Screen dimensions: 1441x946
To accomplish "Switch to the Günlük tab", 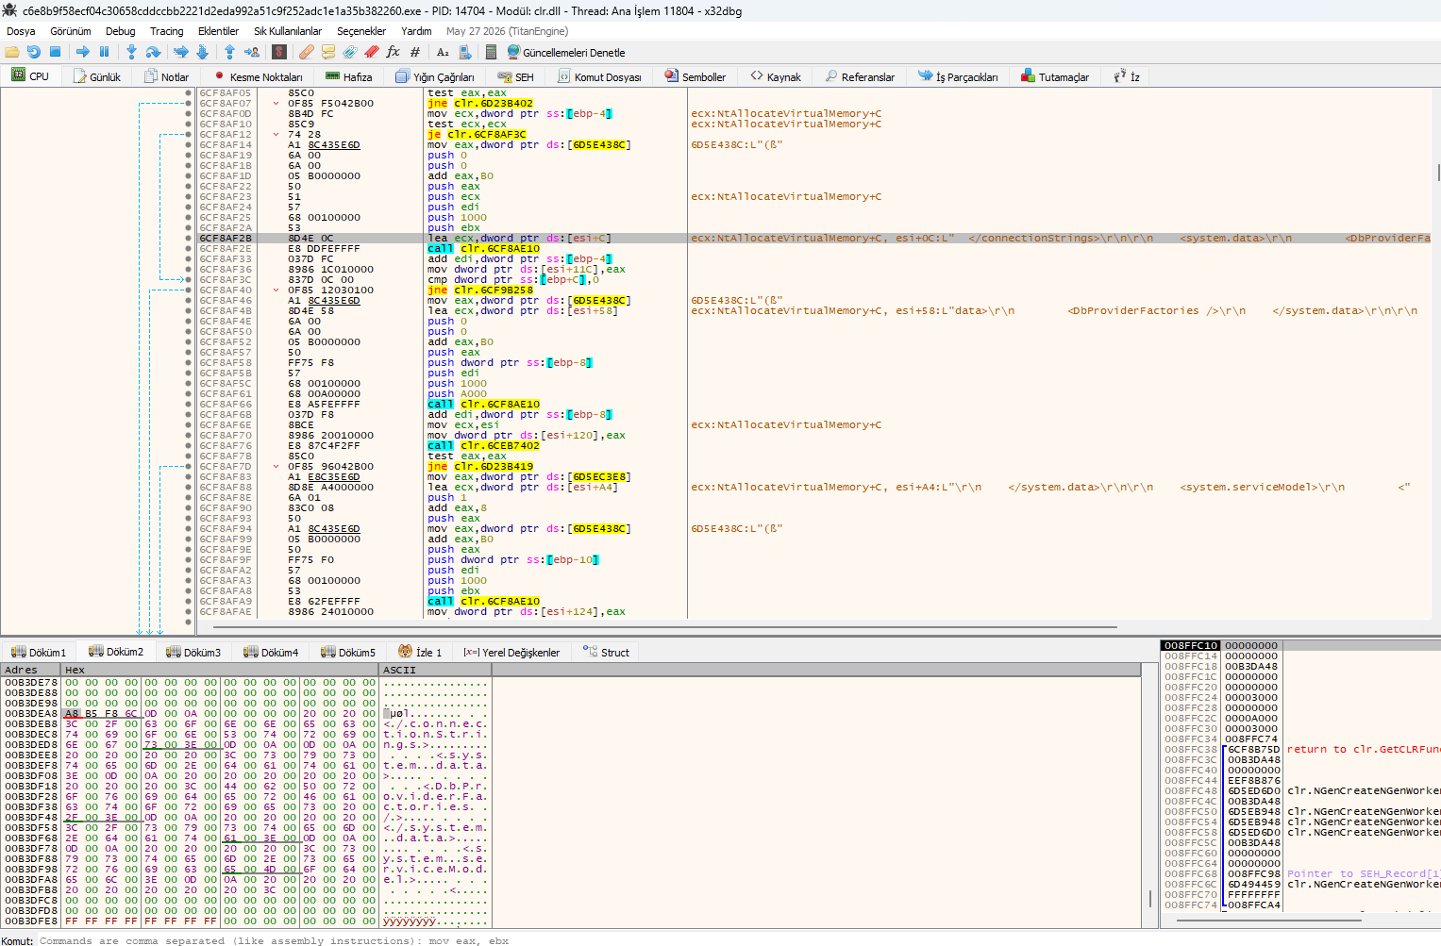I will pos(97,77).
